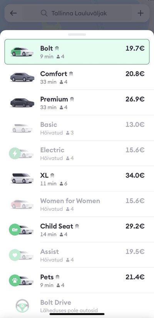
Task: Select the Comfort ride option
Action: (x=77, y=77)
